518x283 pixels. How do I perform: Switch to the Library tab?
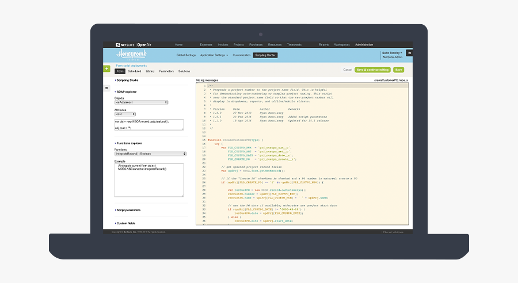(x=150, y=71)
